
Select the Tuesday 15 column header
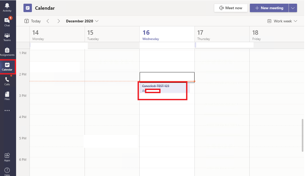(112, 34)
